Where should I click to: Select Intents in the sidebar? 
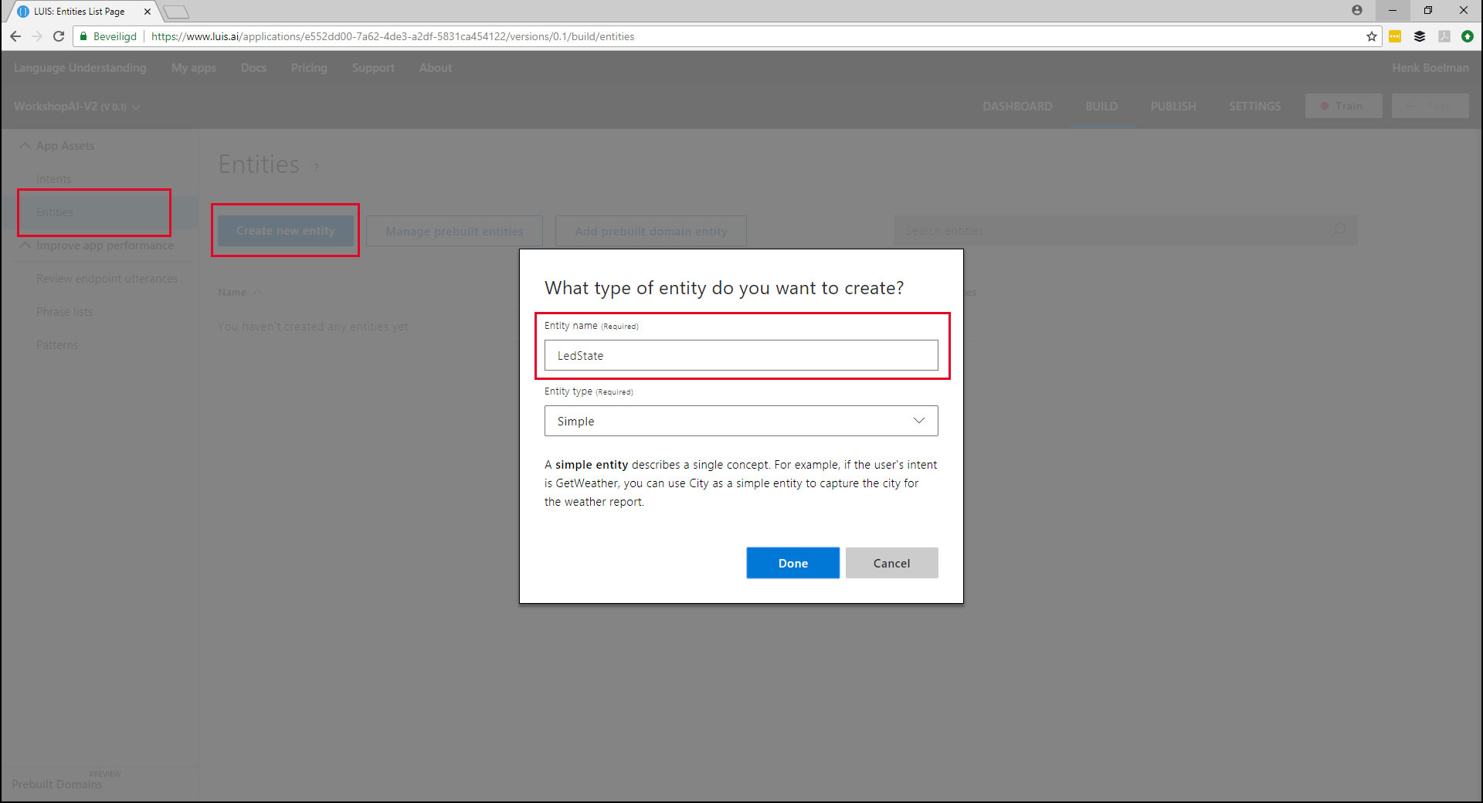pyautogui.click(x=53, y=179)
